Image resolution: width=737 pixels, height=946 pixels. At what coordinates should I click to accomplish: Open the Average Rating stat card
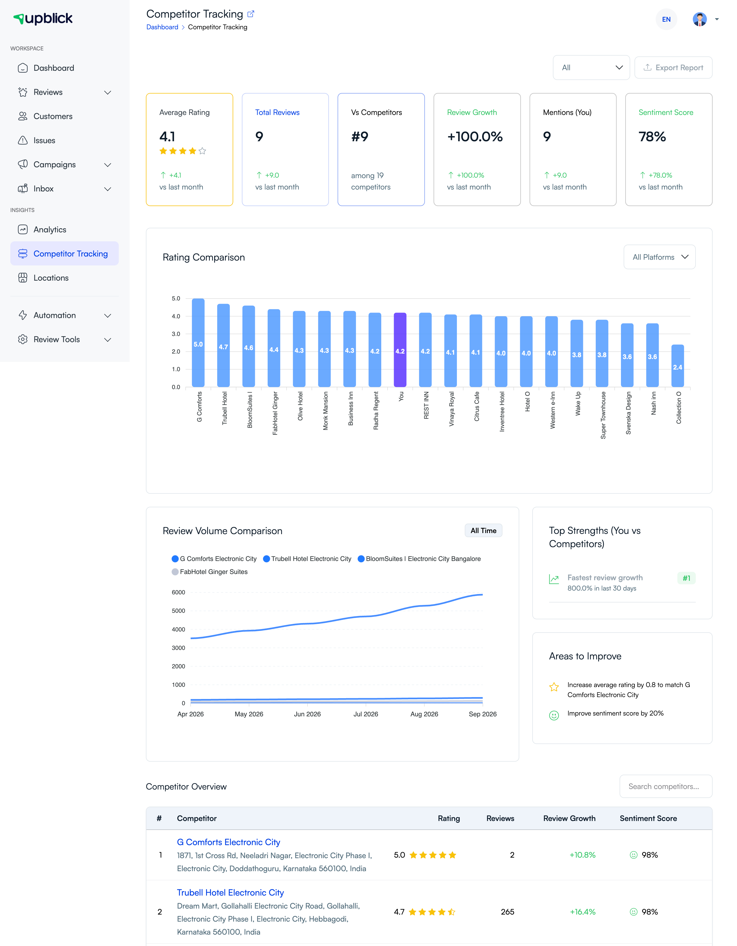pyautogui.click(x=189, y=149)
